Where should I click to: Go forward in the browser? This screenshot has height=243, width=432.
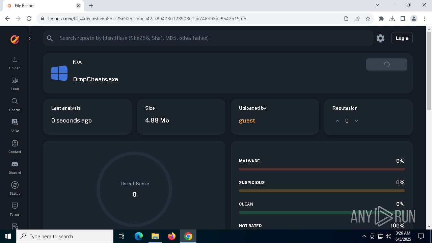click(18, 19)
